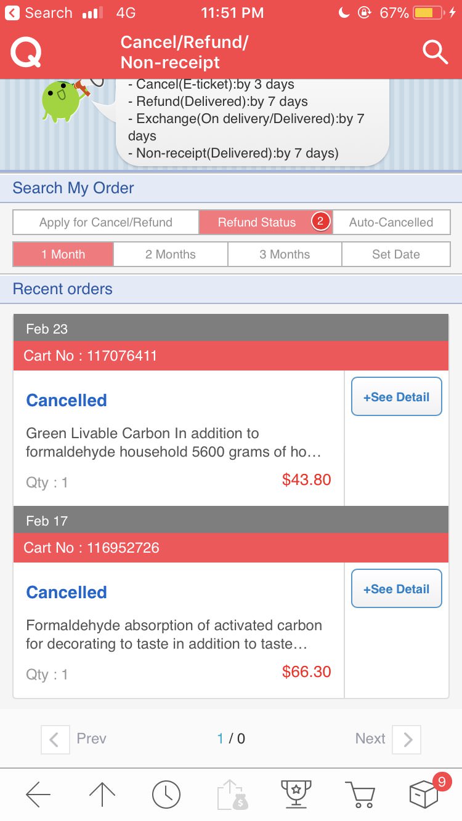This screenshot has width=462, height=821.
Task: Open the Set Date range picker
Action: pos(396,254)
